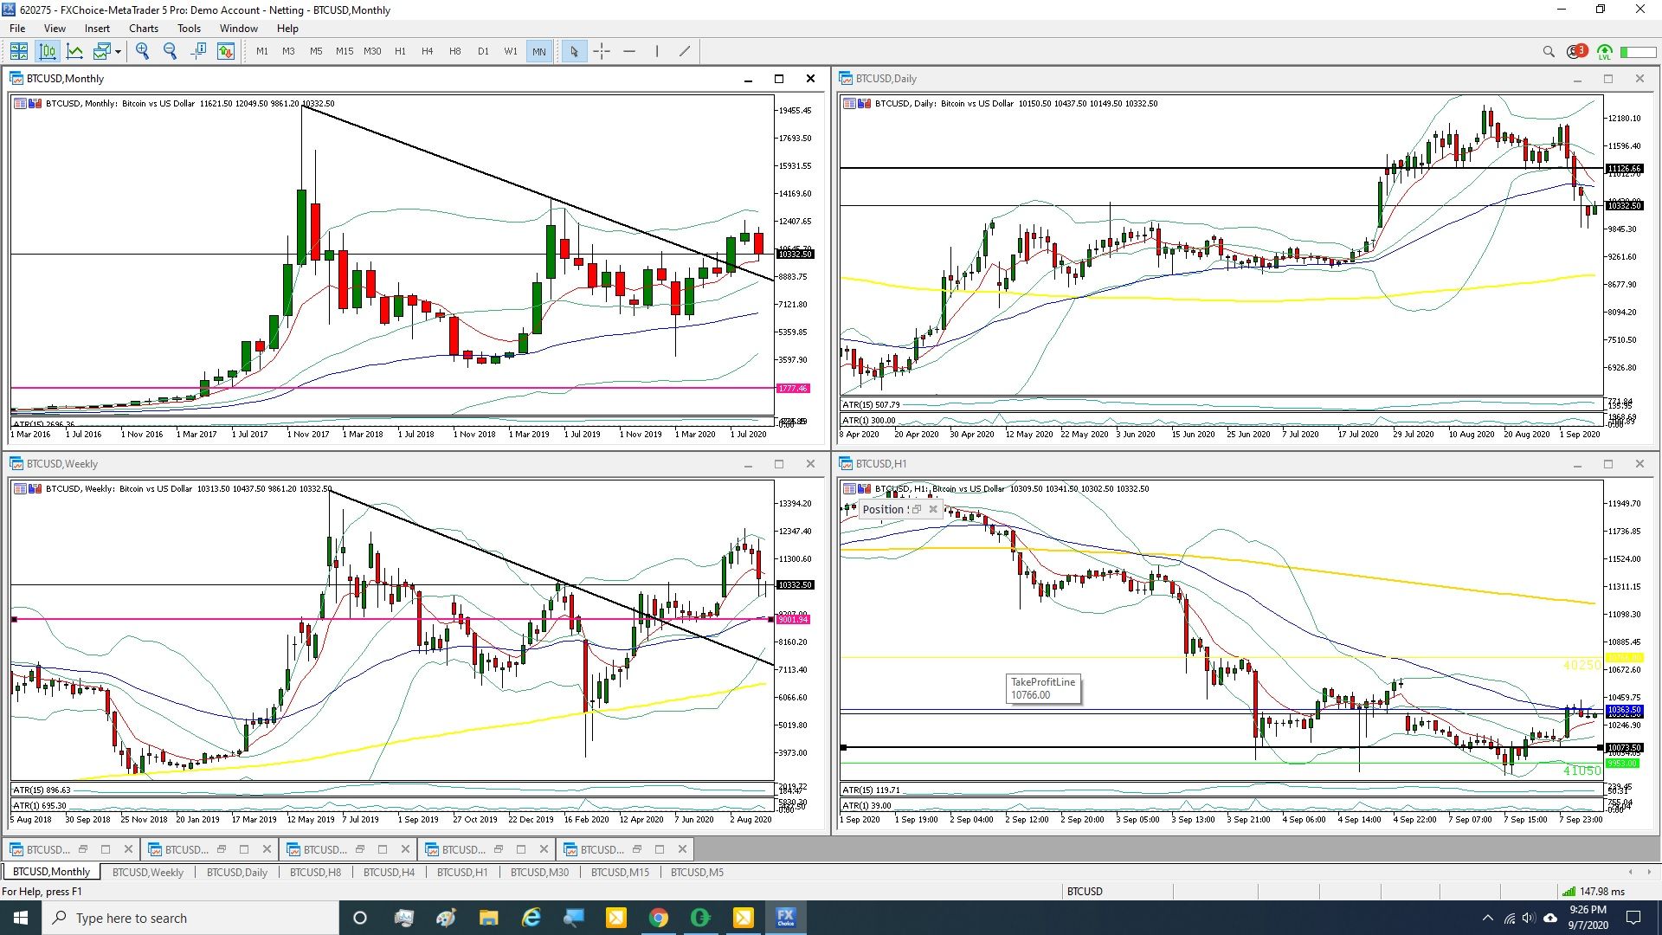Click the taskbar search box
This screenshot has width=1662, height=935.
190,918
